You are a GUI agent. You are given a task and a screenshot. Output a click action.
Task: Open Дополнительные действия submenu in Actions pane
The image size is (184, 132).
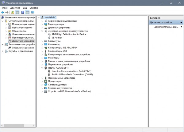[166, 27]
